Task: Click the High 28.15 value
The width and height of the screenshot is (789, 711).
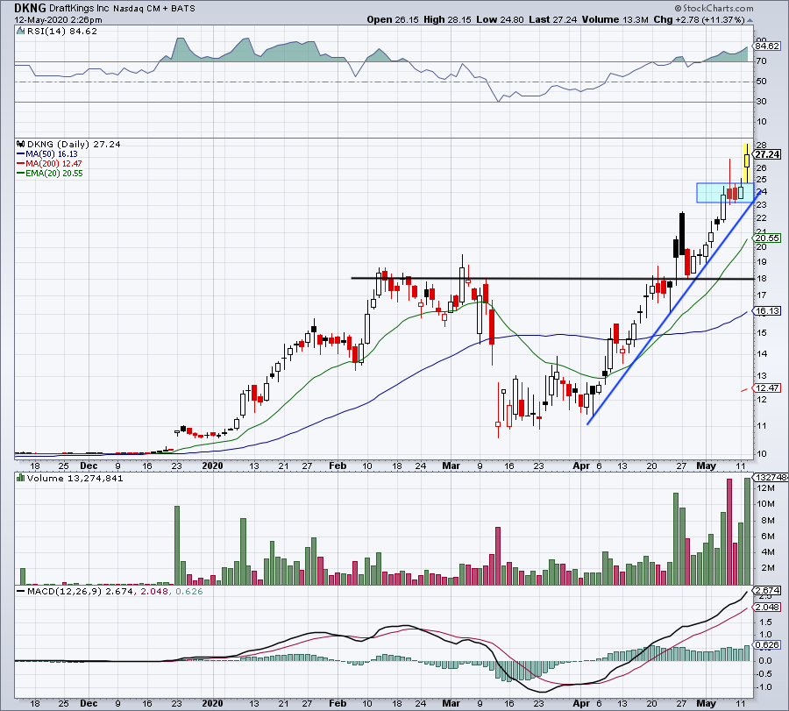Action: [447, 19]
